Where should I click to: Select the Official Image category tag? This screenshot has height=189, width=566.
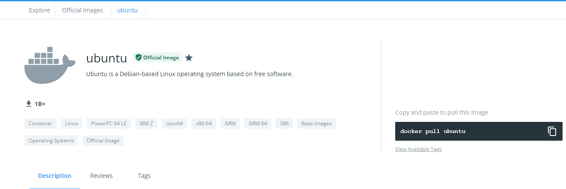[x=103, y=141]
